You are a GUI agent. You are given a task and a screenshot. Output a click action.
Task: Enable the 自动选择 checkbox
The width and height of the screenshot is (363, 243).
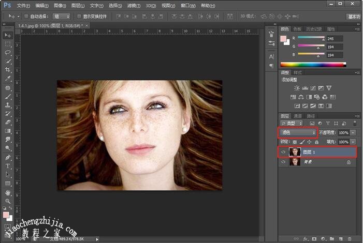[26, 16]
